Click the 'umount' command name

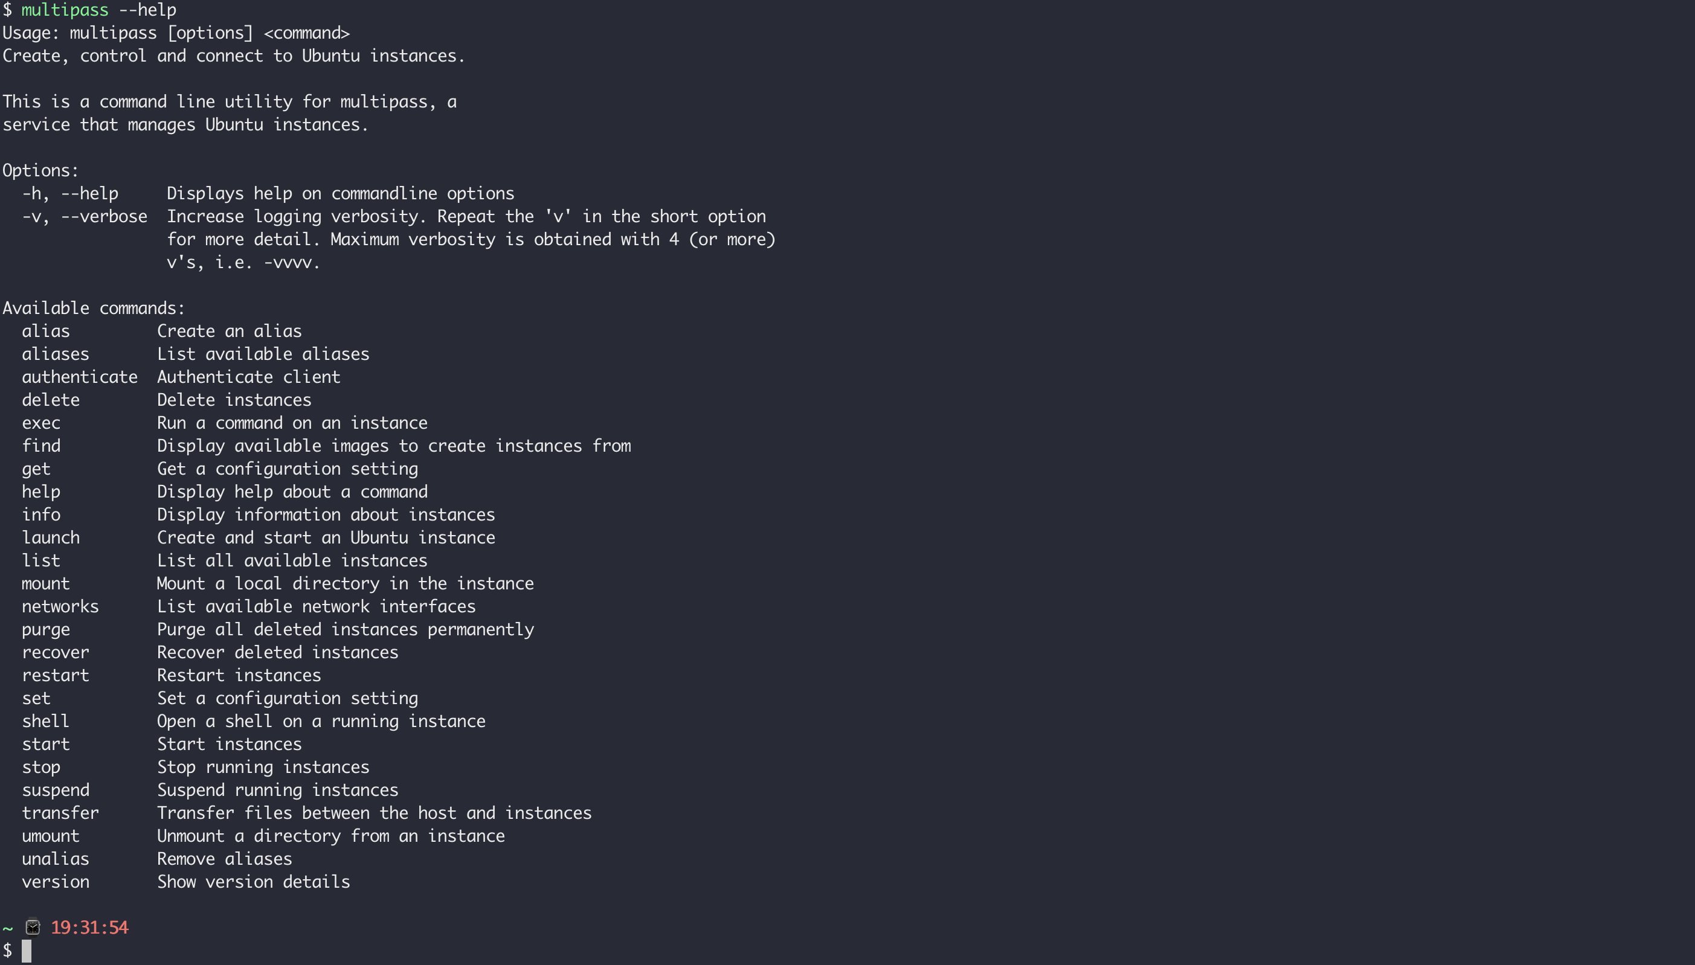click(50, 836)
